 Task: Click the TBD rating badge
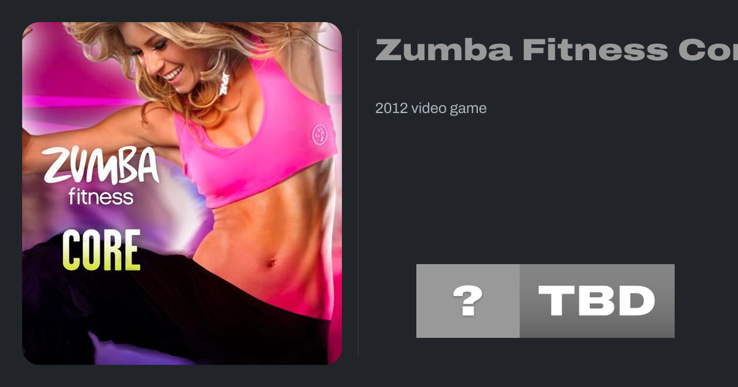pyautogui.click(x=597, y=301)
